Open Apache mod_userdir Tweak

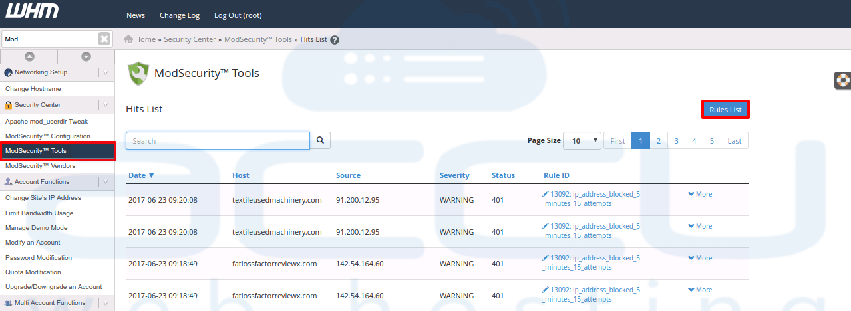click(47, 122)
